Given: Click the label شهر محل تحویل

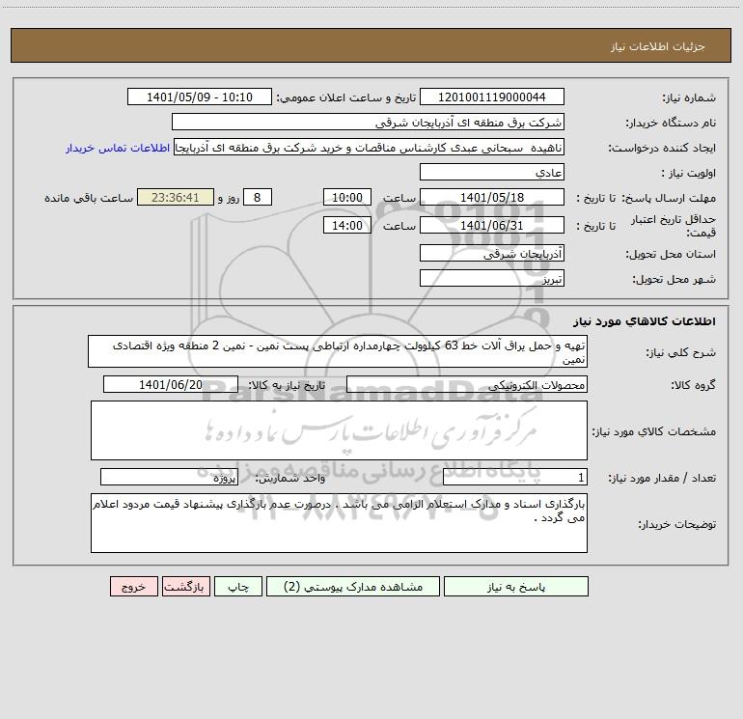Looking at the screenshot, I should click(674, 279).
